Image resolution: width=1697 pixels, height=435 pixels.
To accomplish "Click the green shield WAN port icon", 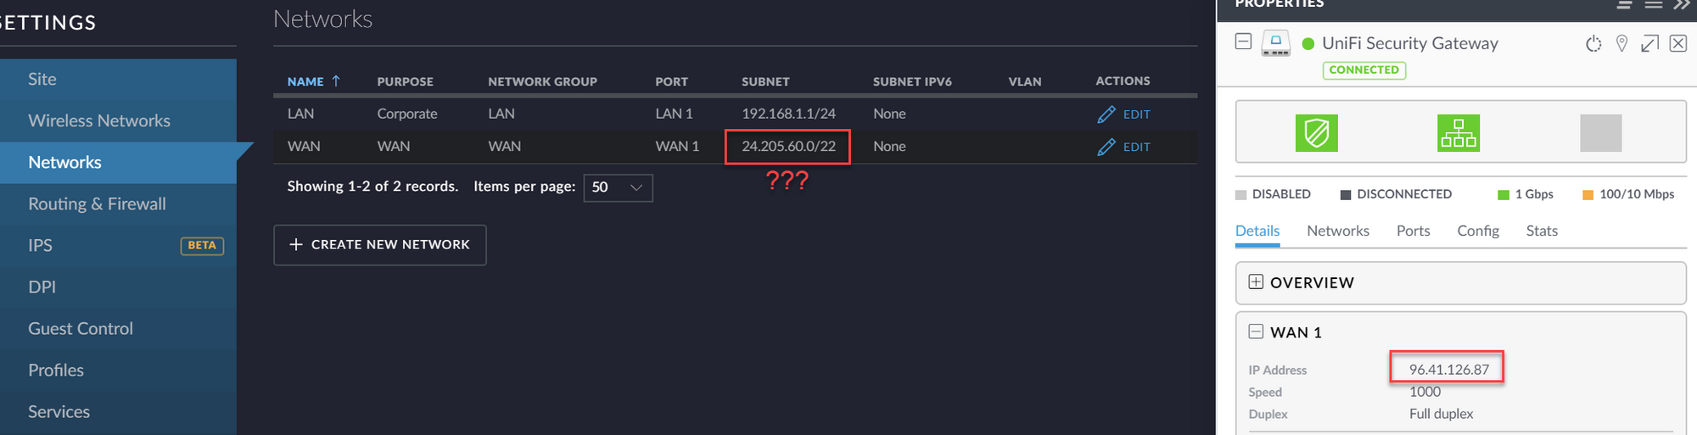I will [x=1316, y=133].
